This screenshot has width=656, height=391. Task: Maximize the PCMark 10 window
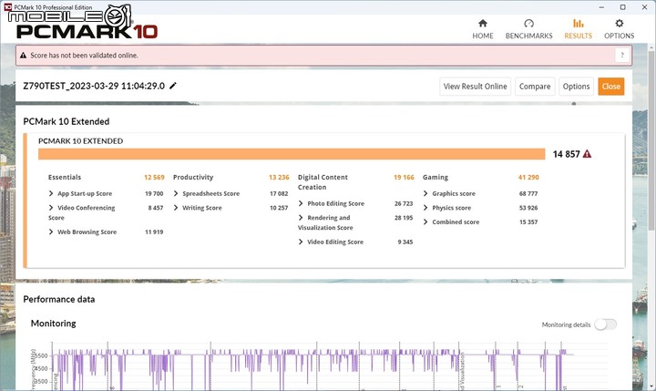tap(622, 7)
